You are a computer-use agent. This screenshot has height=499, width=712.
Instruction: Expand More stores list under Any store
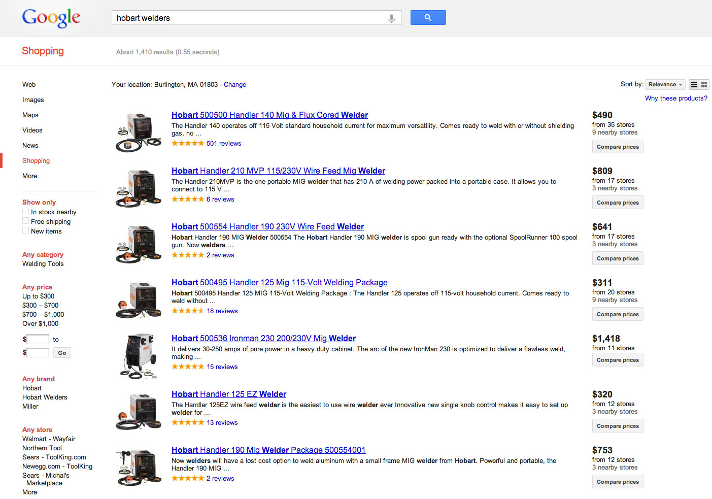[29, 492]
